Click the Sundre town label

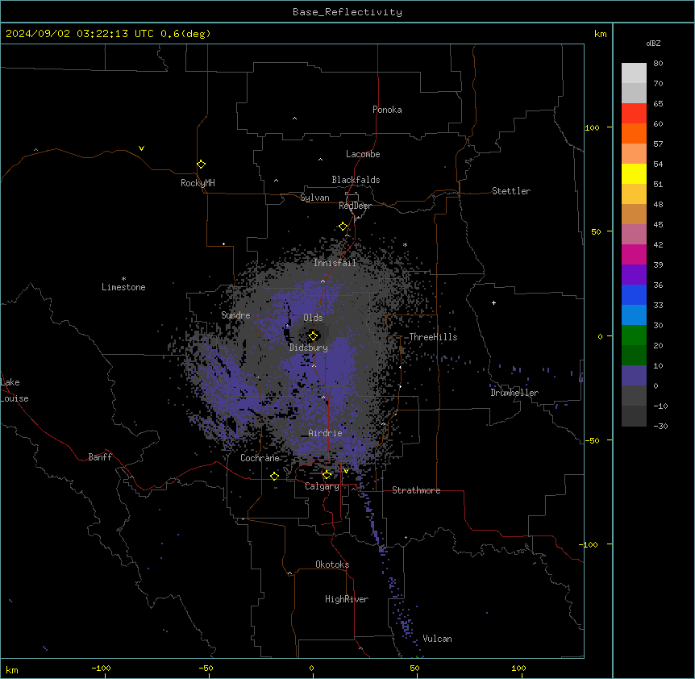pyautogui.click(x=235, y=315)
